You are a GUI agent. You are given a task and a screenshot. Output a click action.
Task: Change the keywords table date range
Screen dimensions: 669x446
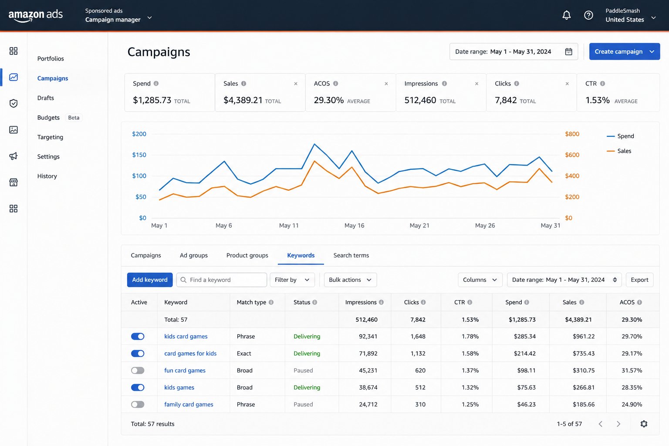coord(564,280)
